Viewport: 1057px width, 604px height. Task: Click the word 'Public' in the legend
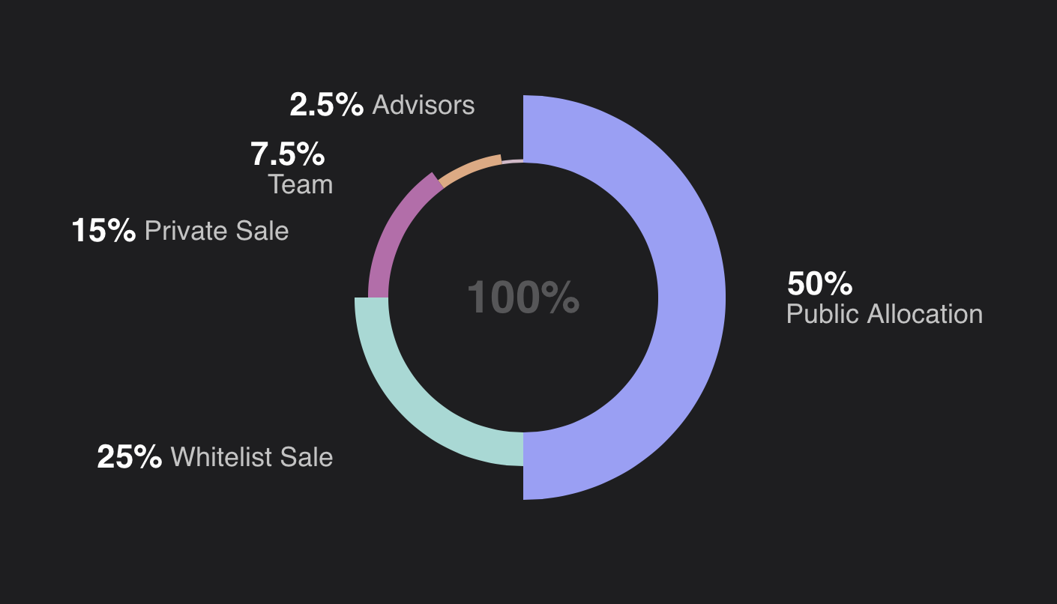822,313
